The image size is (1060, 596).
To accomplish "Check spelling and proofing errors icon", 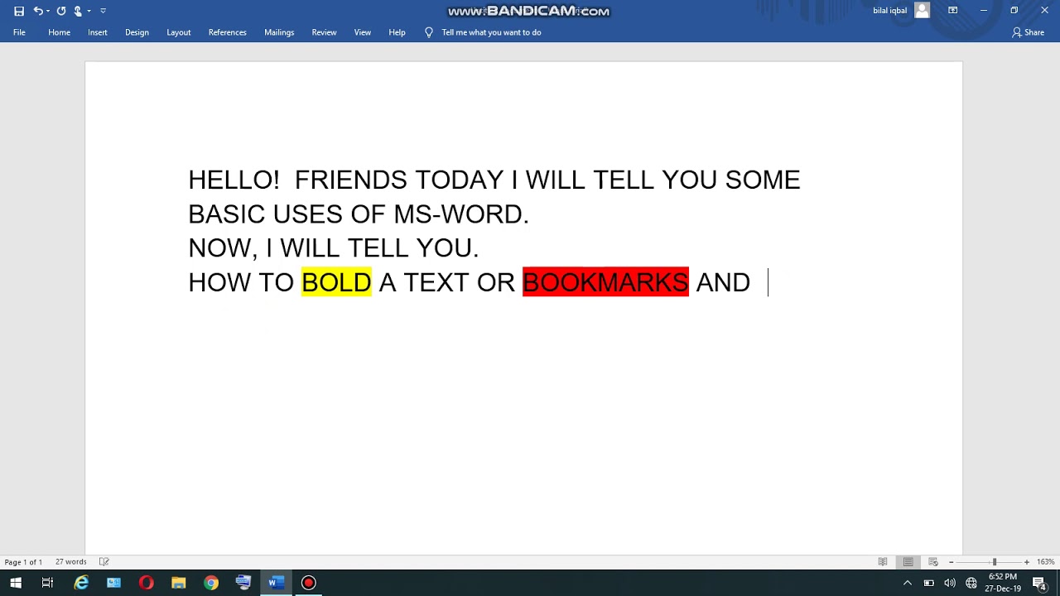I will click(104, 562).
